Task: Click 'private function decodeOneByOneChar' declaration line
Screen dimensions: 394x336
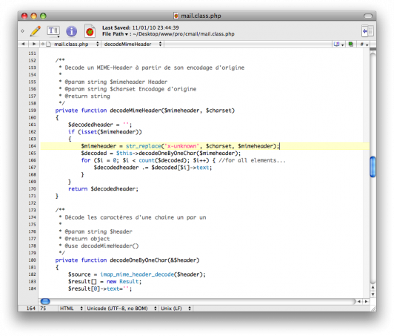Action: 127,260
